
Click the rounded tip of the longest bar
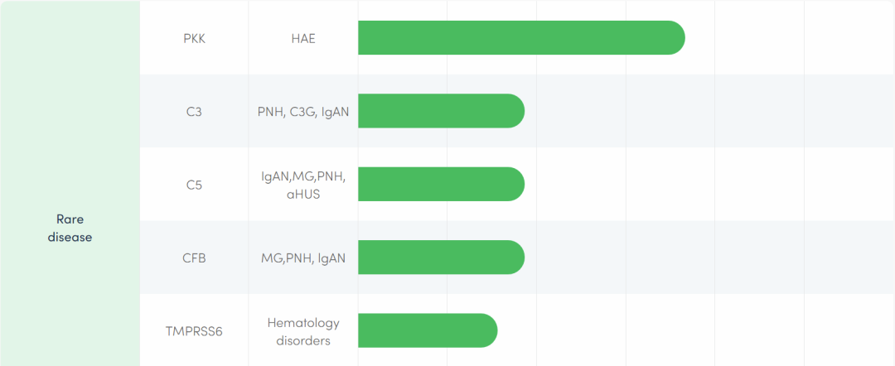pos(675,38)
